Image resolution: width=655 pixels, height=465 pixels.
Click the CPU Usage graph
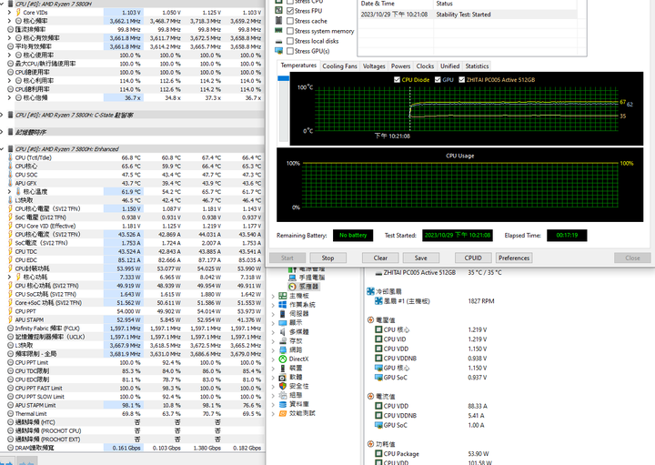[x=459, y=185]
